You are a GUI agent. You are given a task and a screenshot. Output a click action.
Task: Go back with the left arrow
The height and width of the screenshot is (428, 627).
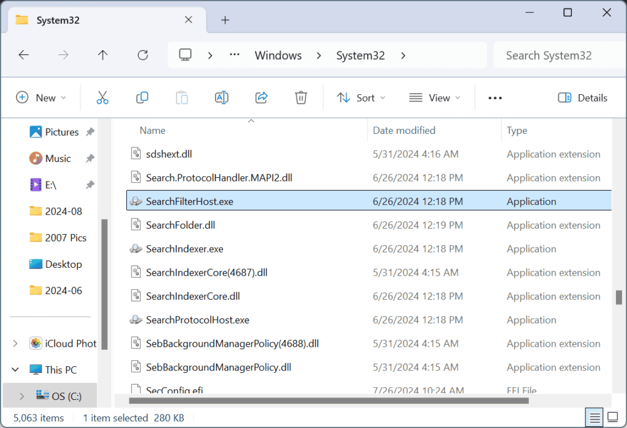pyautogui.click(x=24, y=55)
